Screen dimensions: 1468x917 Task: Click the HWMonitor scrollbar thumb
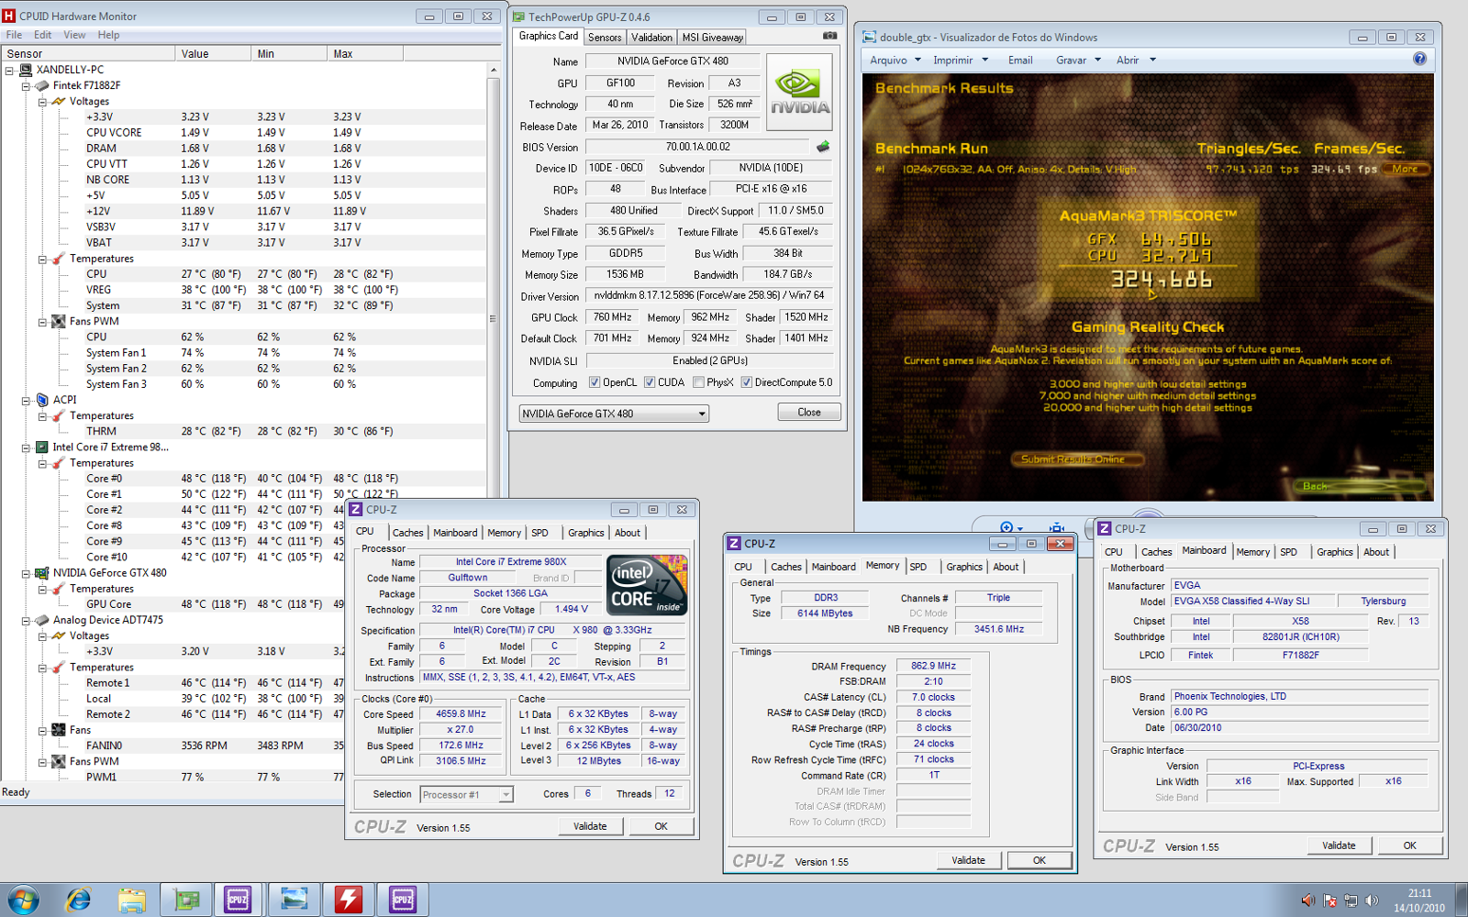click(494, 318)
